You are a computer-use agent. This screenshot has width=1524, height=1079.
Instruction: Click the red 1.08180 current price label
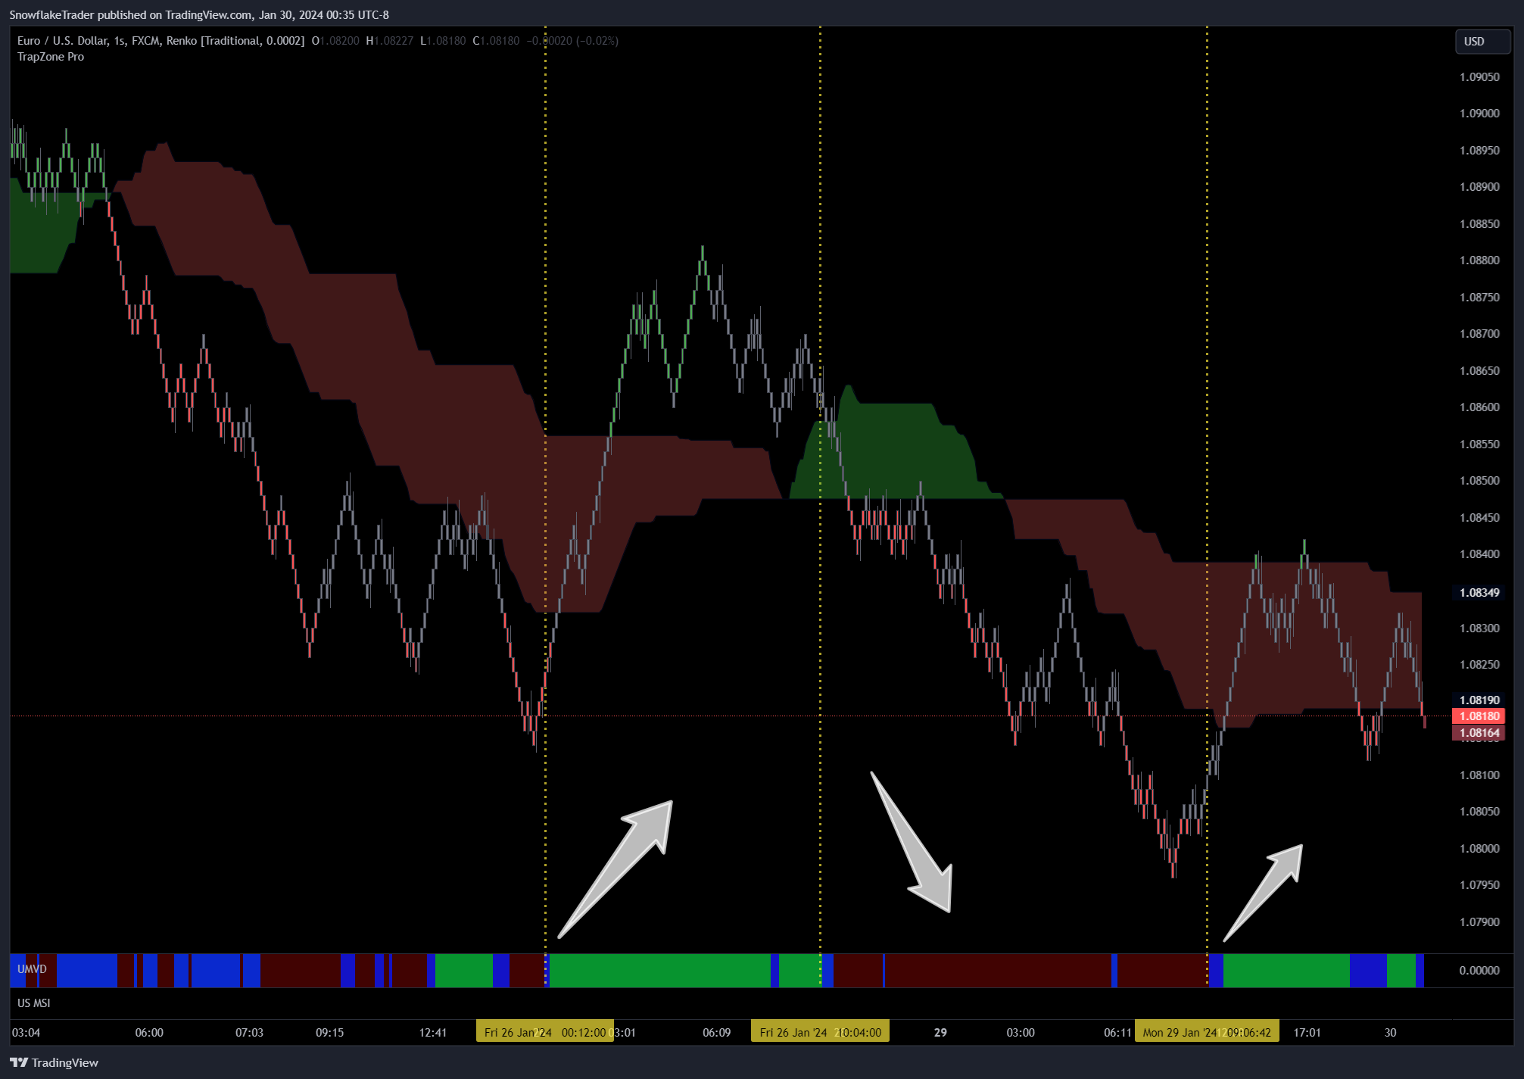click(x=1479, y=716)
